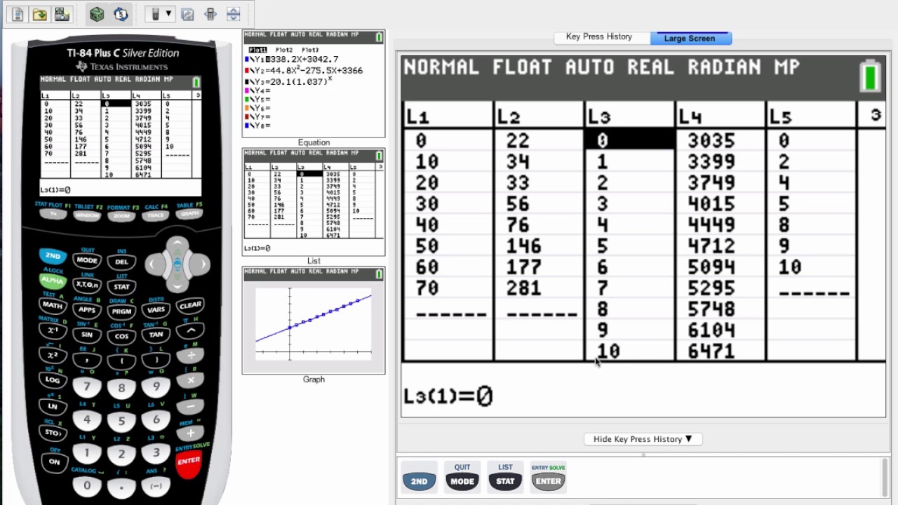Click the CLEAR key on calculator
The height and width of the screenshot is (505, 898).
point(190,306)
